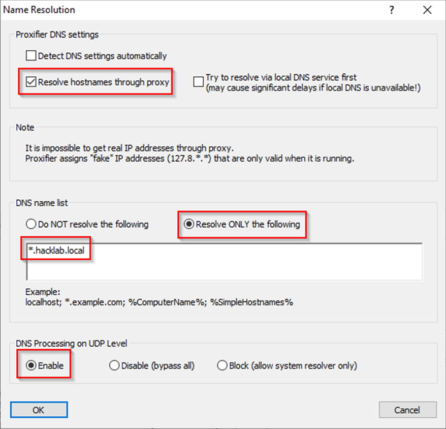Open the help question mark in title bar
The height and width of the screenshot is (429, 446).
click(x=392, y=10)
